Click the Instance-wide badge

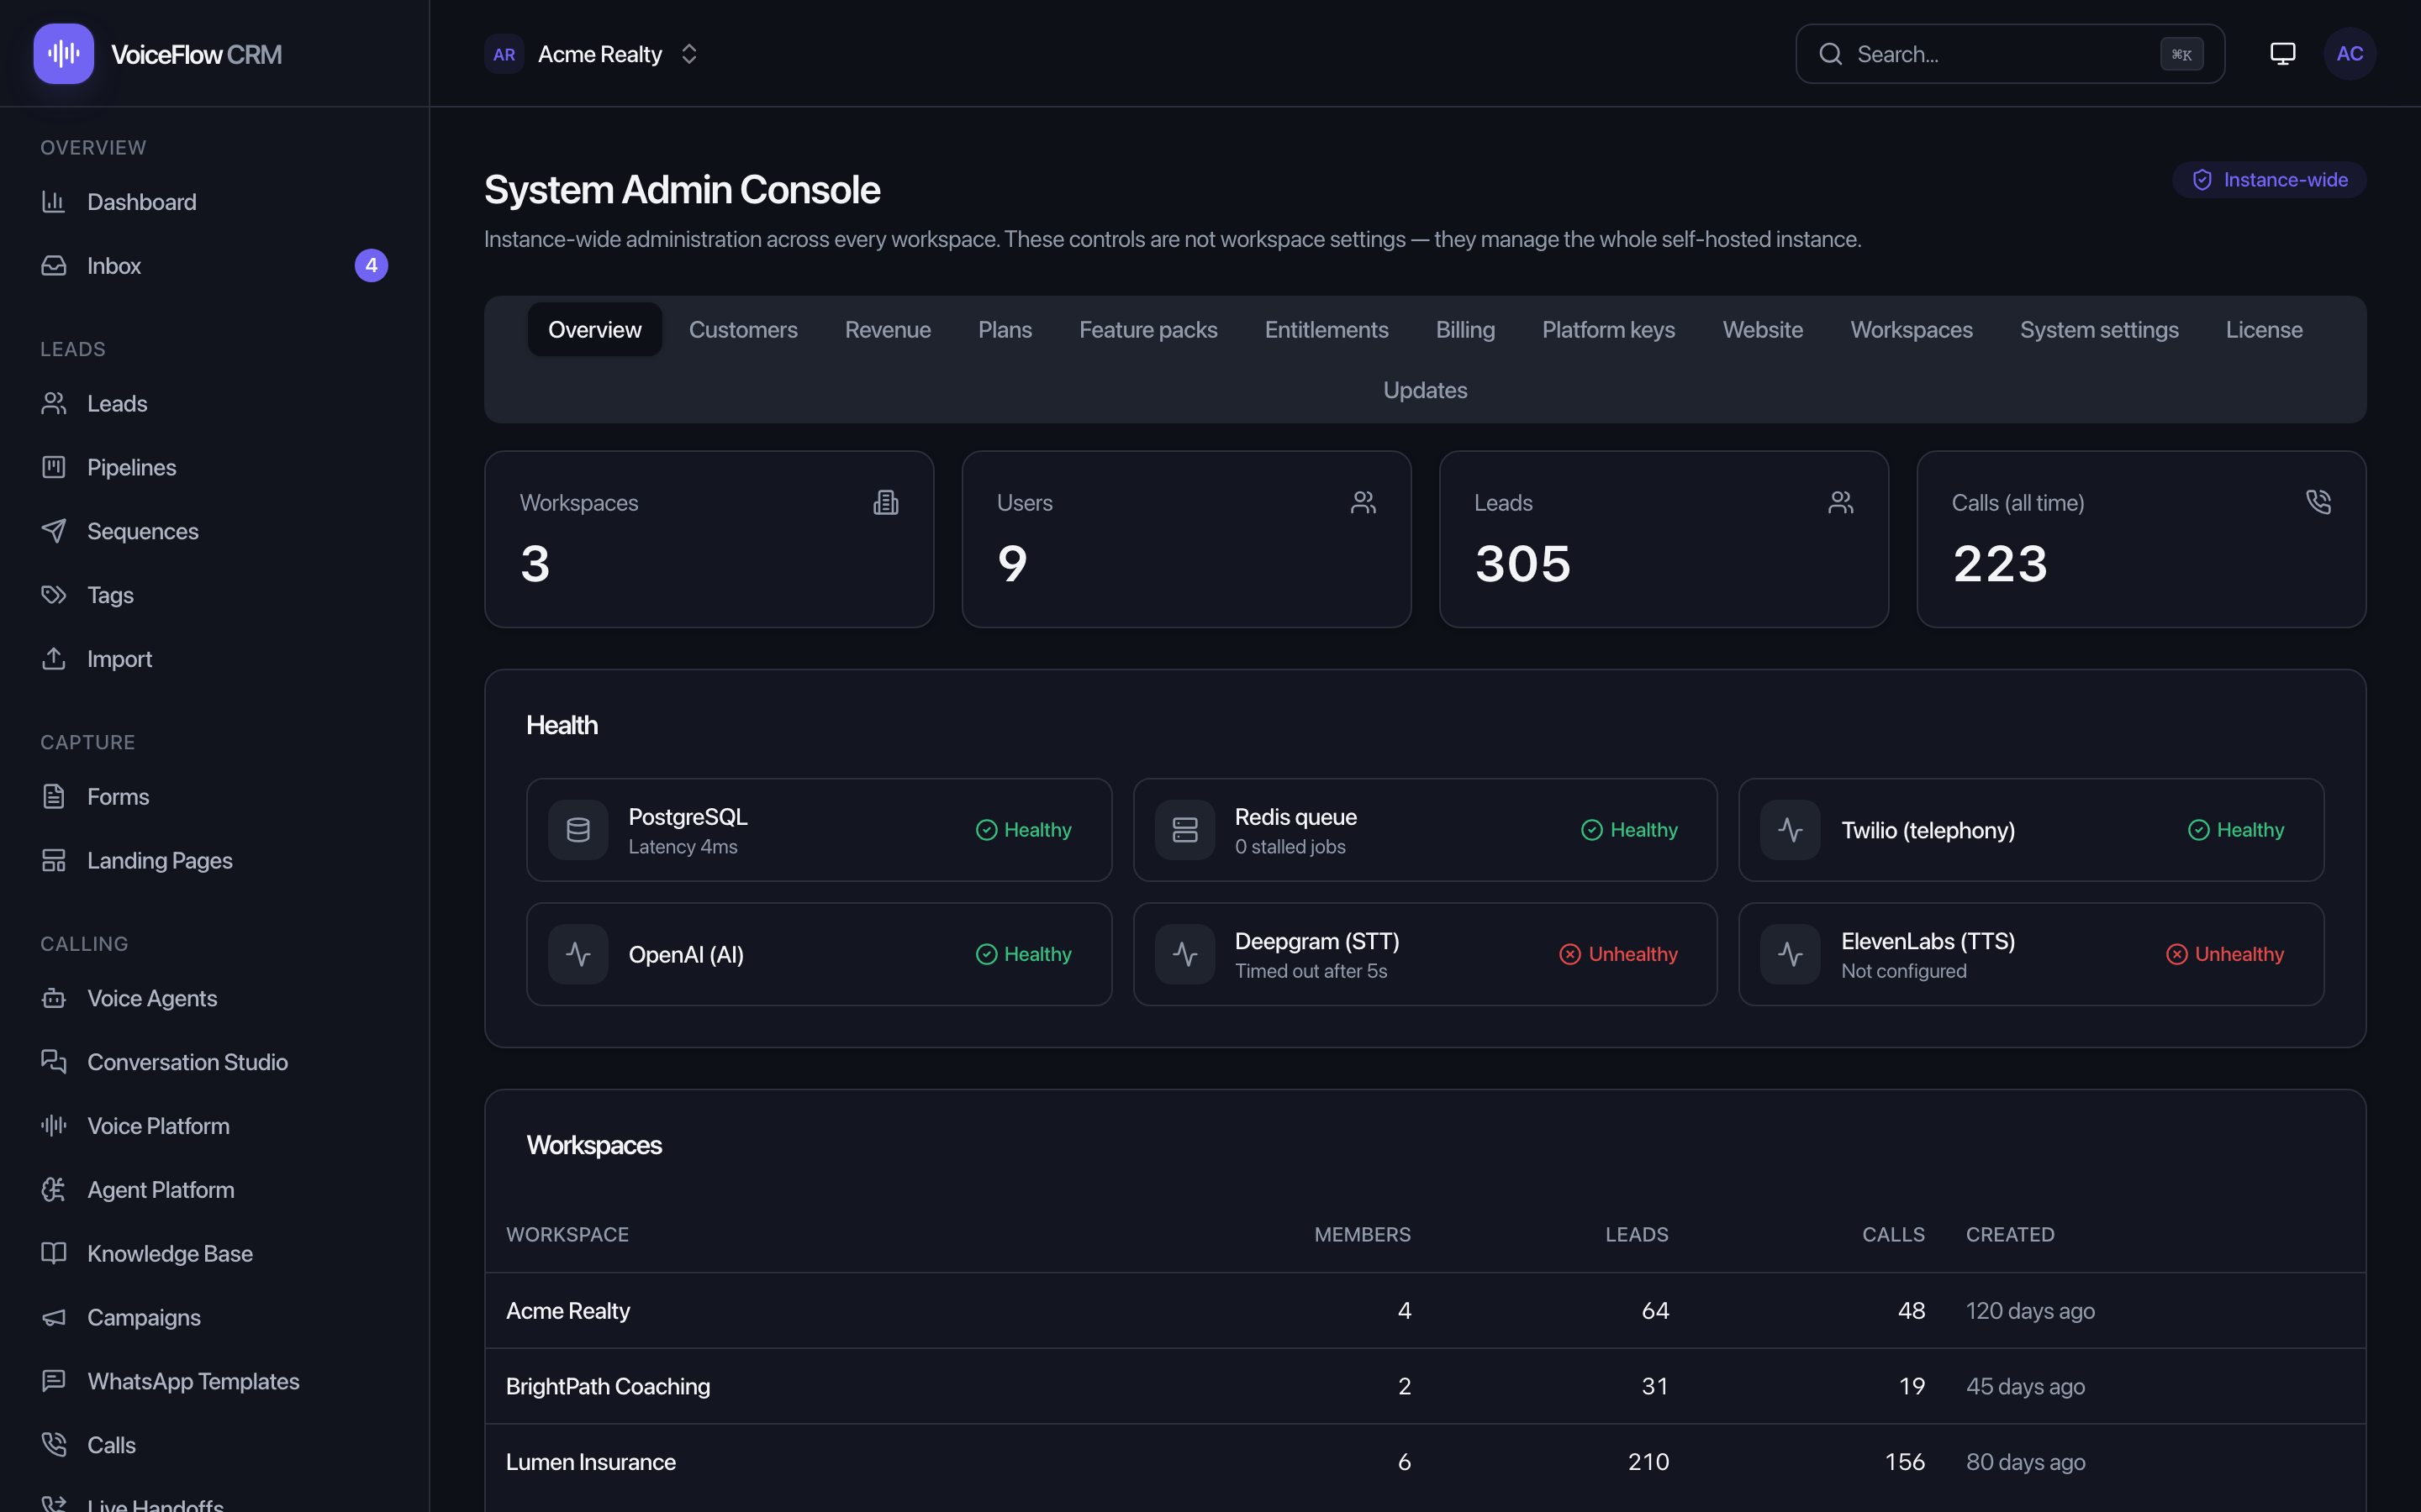(2269, 180)
